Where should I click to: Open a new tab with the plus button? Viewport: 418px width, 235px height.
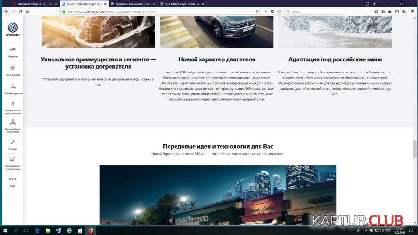[374, 4]
